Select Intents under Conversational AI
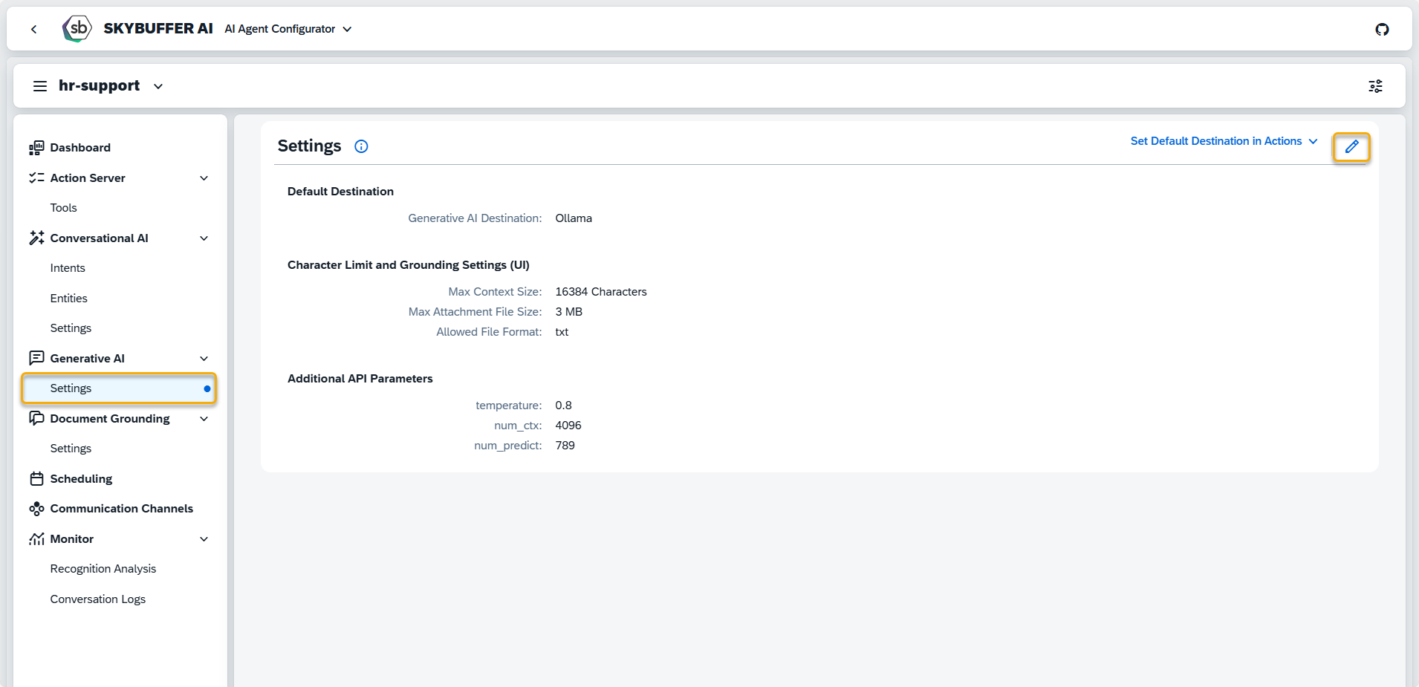This screenshot has width=1419, height=687. pos(68,268)
